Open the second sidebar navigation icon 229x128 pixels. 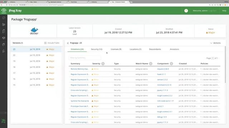(x=4, y=25)
